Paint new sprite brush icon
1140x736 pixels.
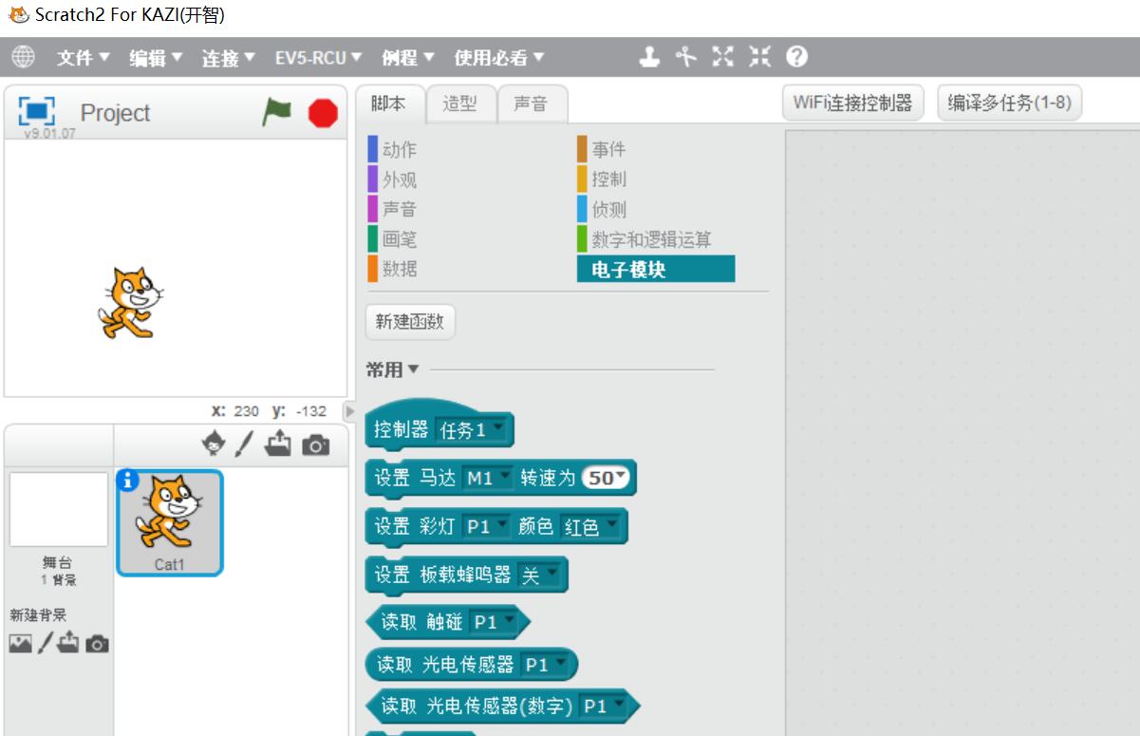tap(245, 443)
